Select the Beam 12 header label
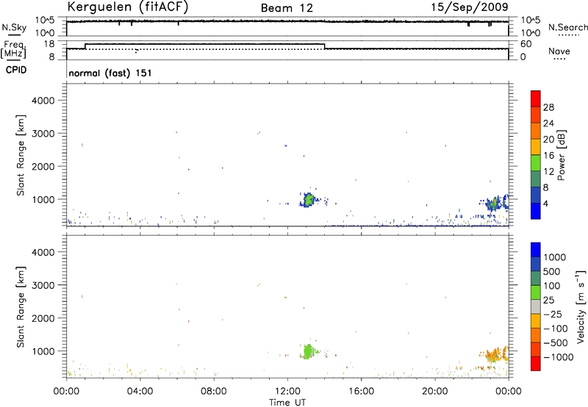The image size is (588, 407). coord(287,8)
